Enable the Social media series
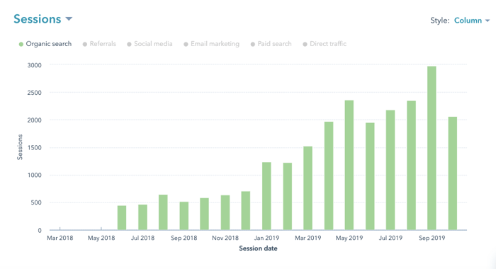496x269 pixels. click(x=150, y=44)
